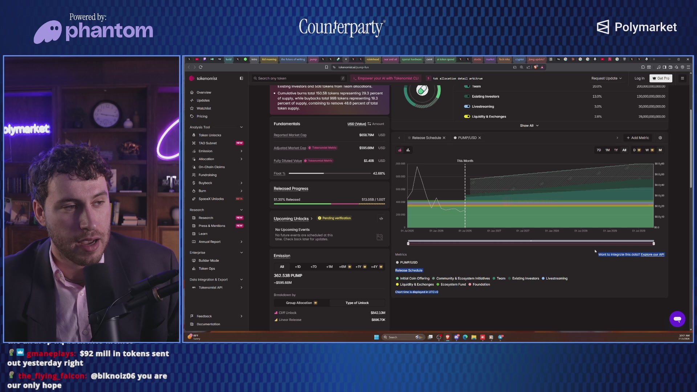The width and height of the screenshot is (697, 392).
Task: Reload the page with the refresh icon
Action: coord(200,67)
